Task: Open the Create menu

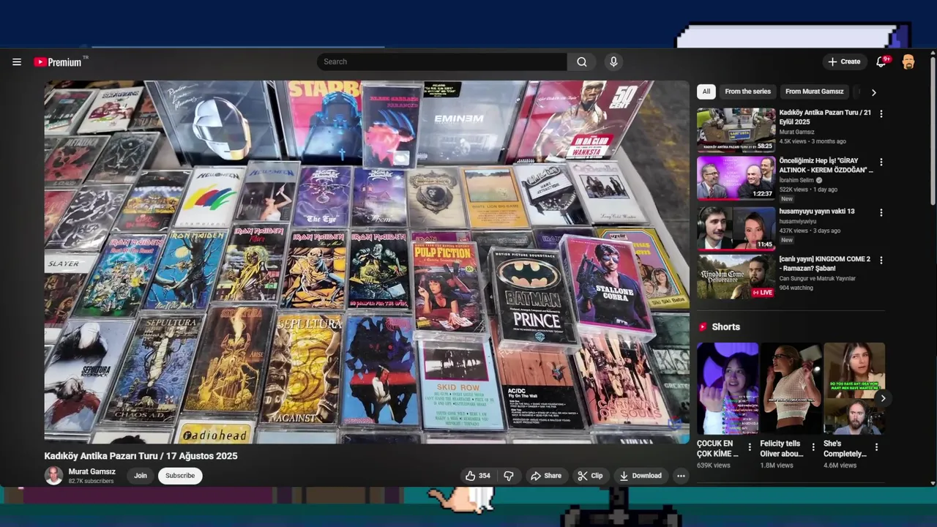Action: (x=844, y=62)
